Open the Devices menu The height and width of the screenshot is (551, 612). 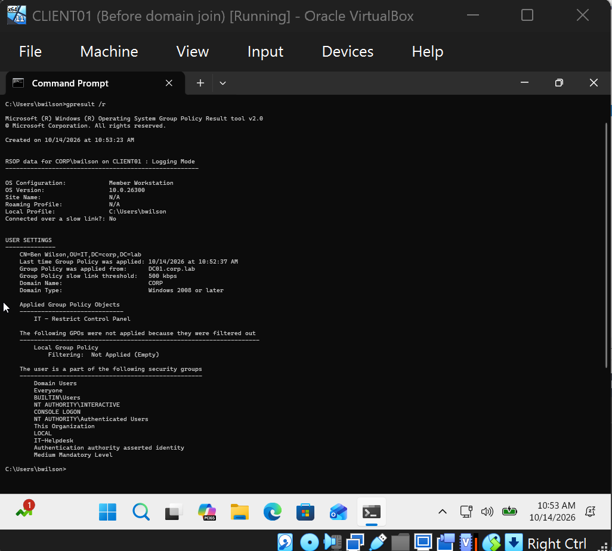[x=347, y=51]
